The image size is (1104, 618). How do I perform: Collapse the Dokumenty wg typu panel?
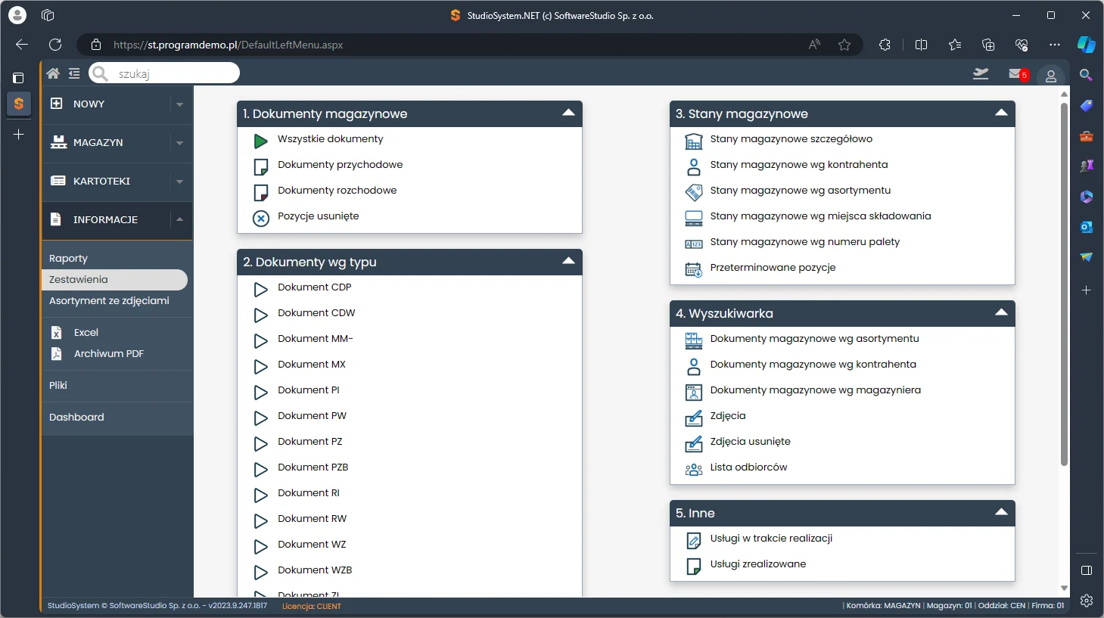(568, 261)
